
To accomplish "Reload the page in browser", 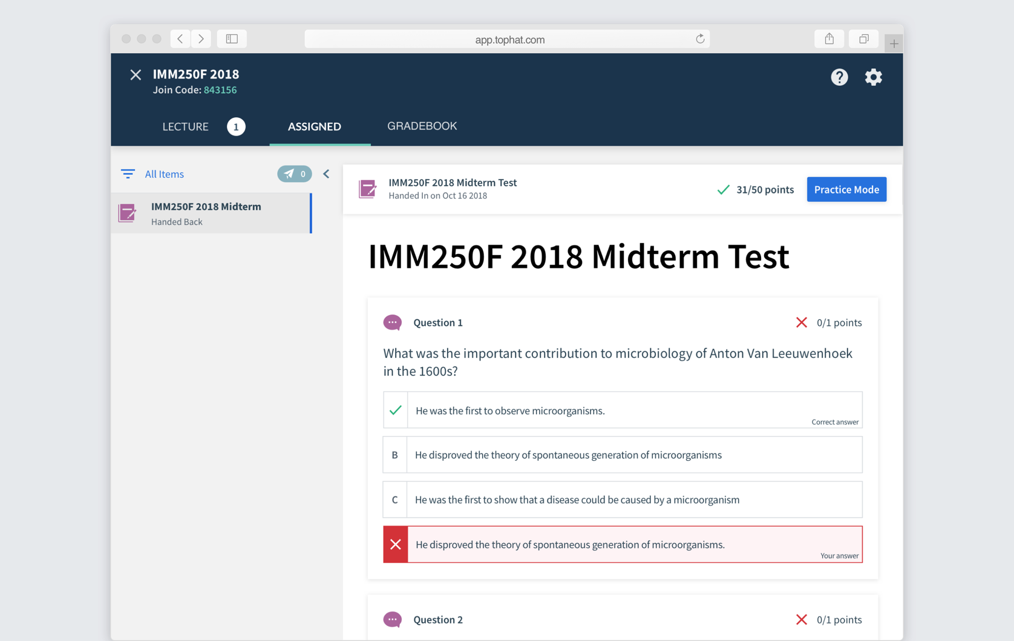I will click(x=700, y=39).
